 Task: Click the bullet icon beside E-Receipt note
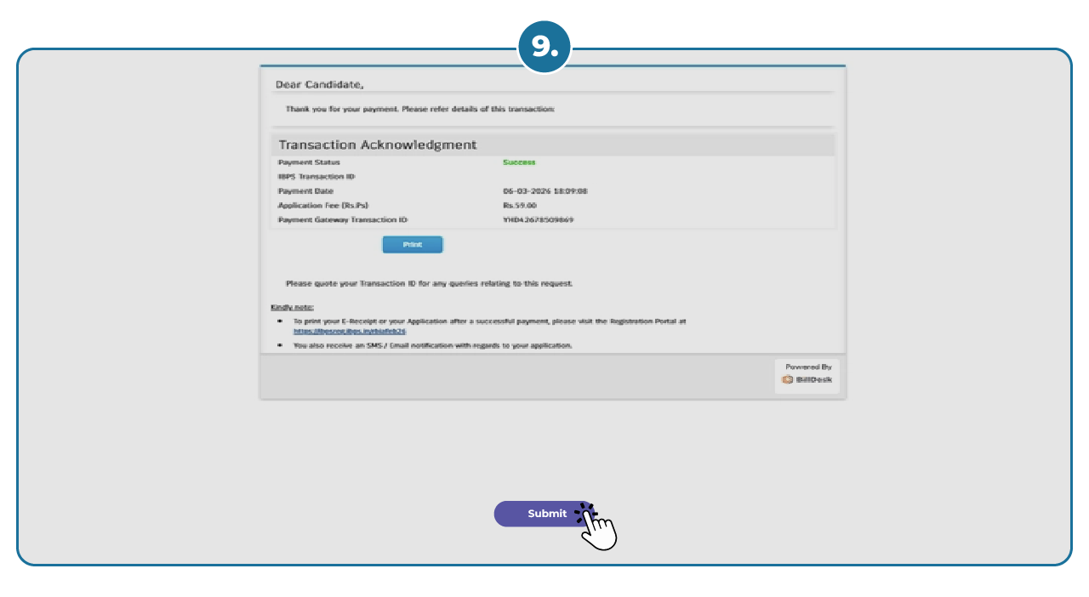tap(282, 321)
